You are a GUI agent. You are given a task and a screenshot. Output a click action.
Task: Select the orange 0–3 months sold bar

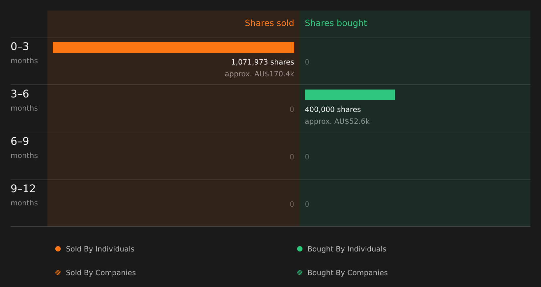click(x=173, y=47)
